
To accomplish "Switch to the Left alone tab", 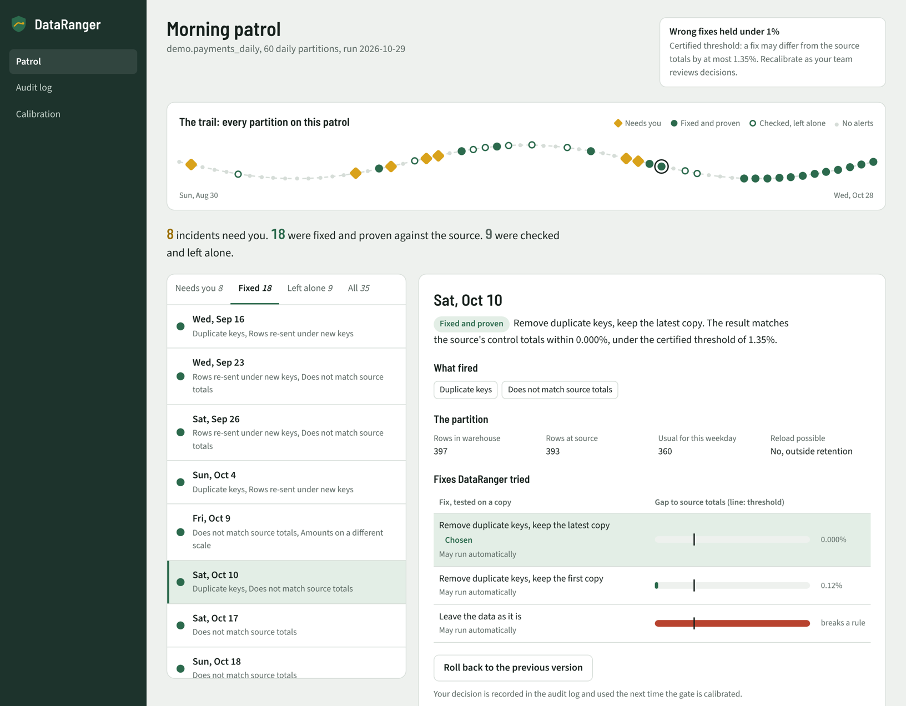I will 310,288.
